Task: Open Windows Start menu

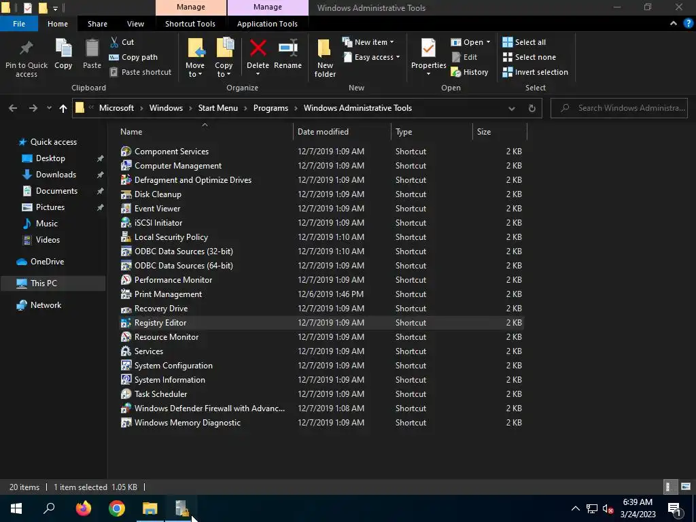Action: [x=16, y=508]
